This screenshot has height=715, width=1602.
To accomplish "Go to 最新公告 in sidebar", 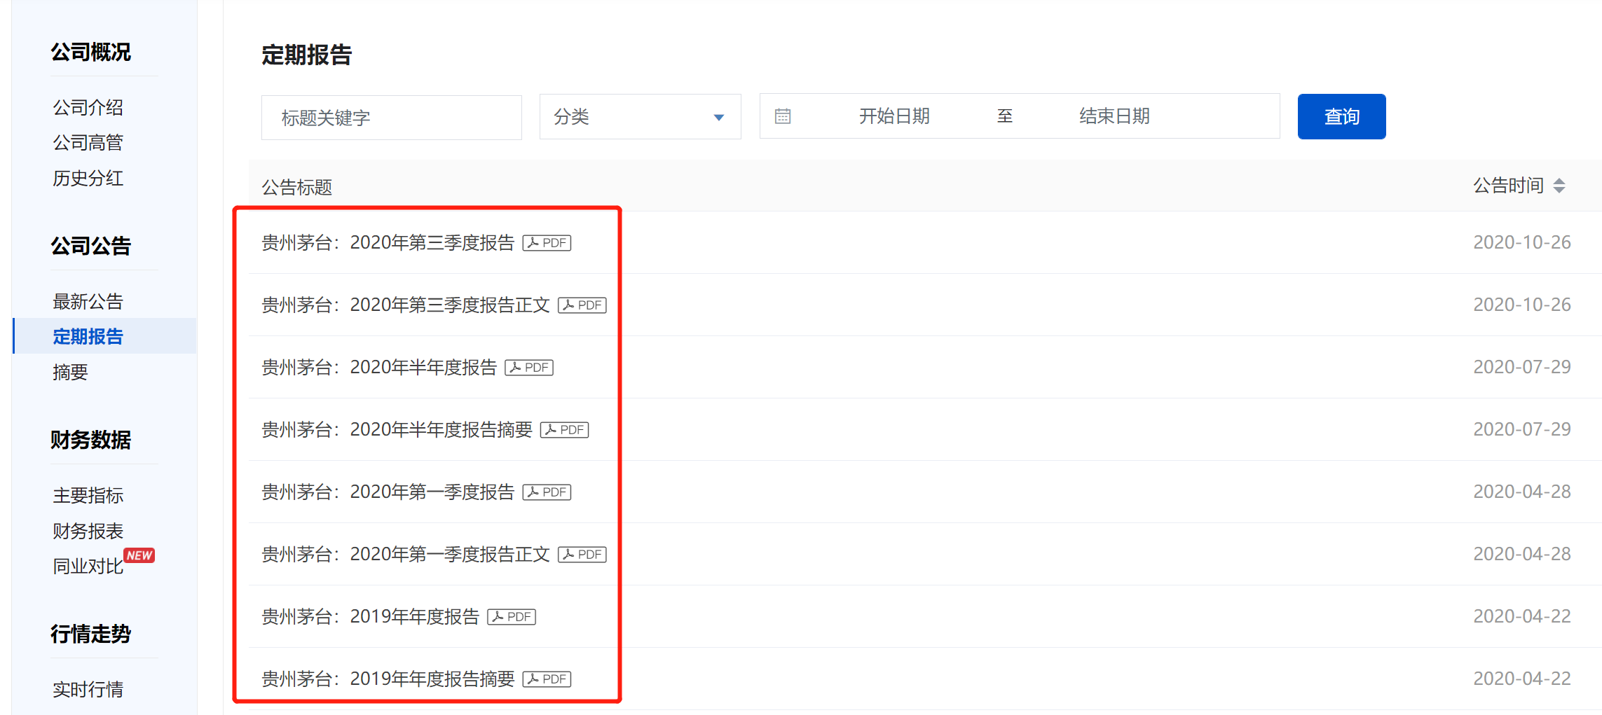I will click(88, 302).
